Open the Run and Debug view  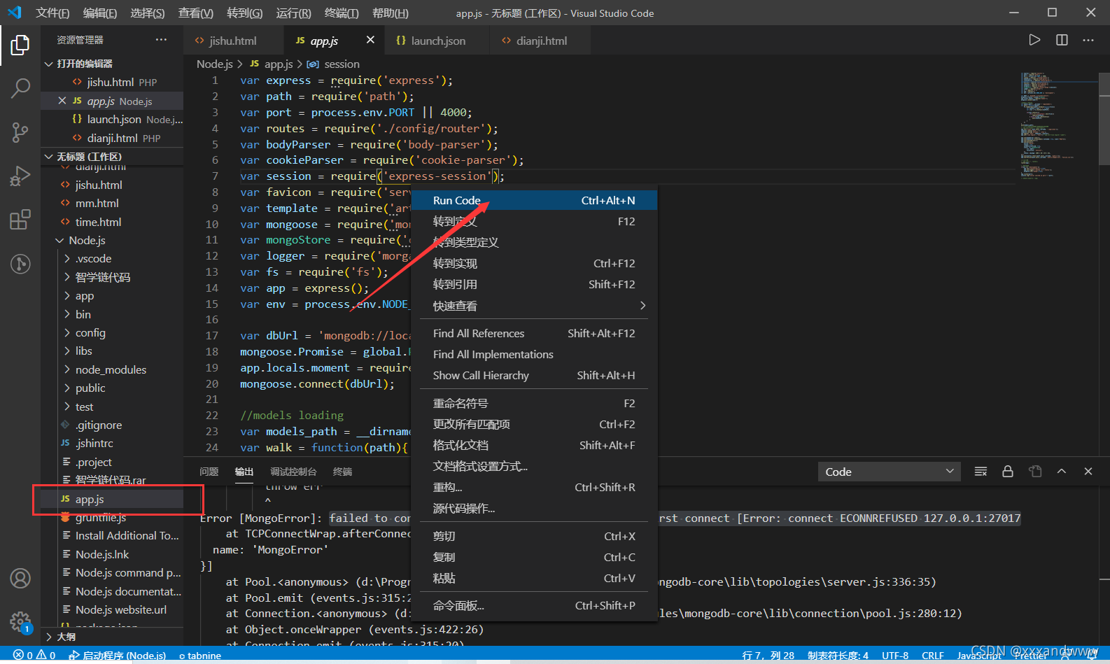coord(20,176)
